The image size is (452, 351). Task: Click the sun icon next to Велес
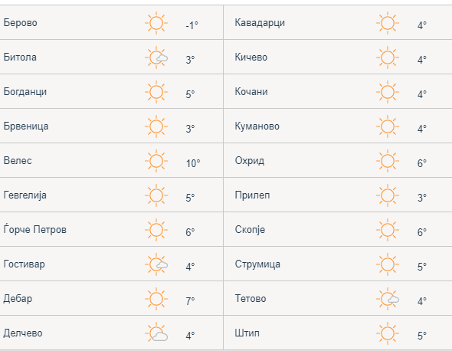pos(156,161)
